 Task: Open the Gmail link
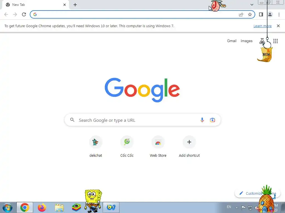[232, 41]
